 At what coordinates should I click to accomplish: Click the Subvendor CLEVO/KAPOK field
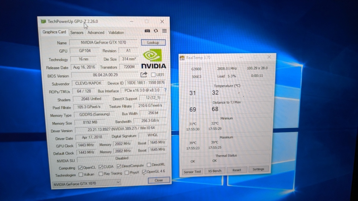(88, 83)
